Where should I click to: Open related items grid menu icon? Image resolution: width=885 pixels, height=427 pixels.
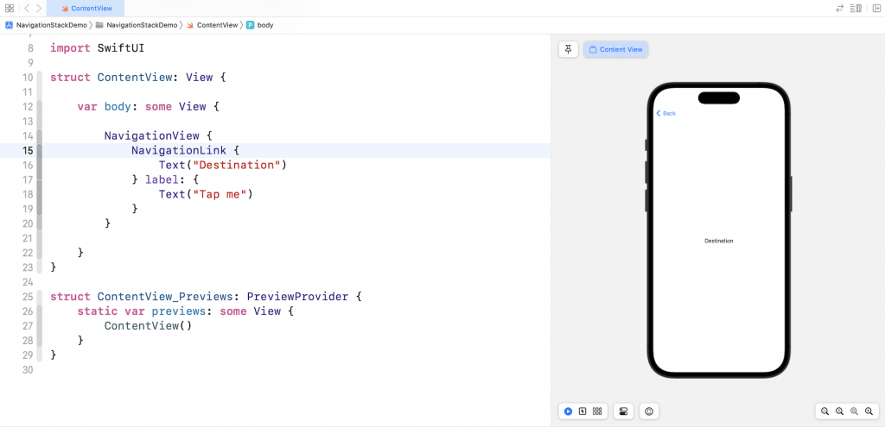pos(10,8)
